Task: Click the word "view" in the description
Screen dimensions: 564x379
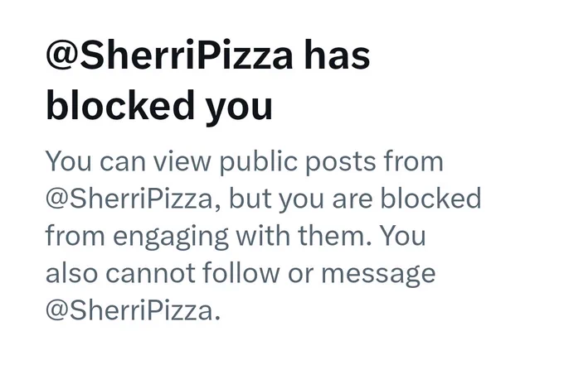Action: pyautogui.click(x=182, y=161)
